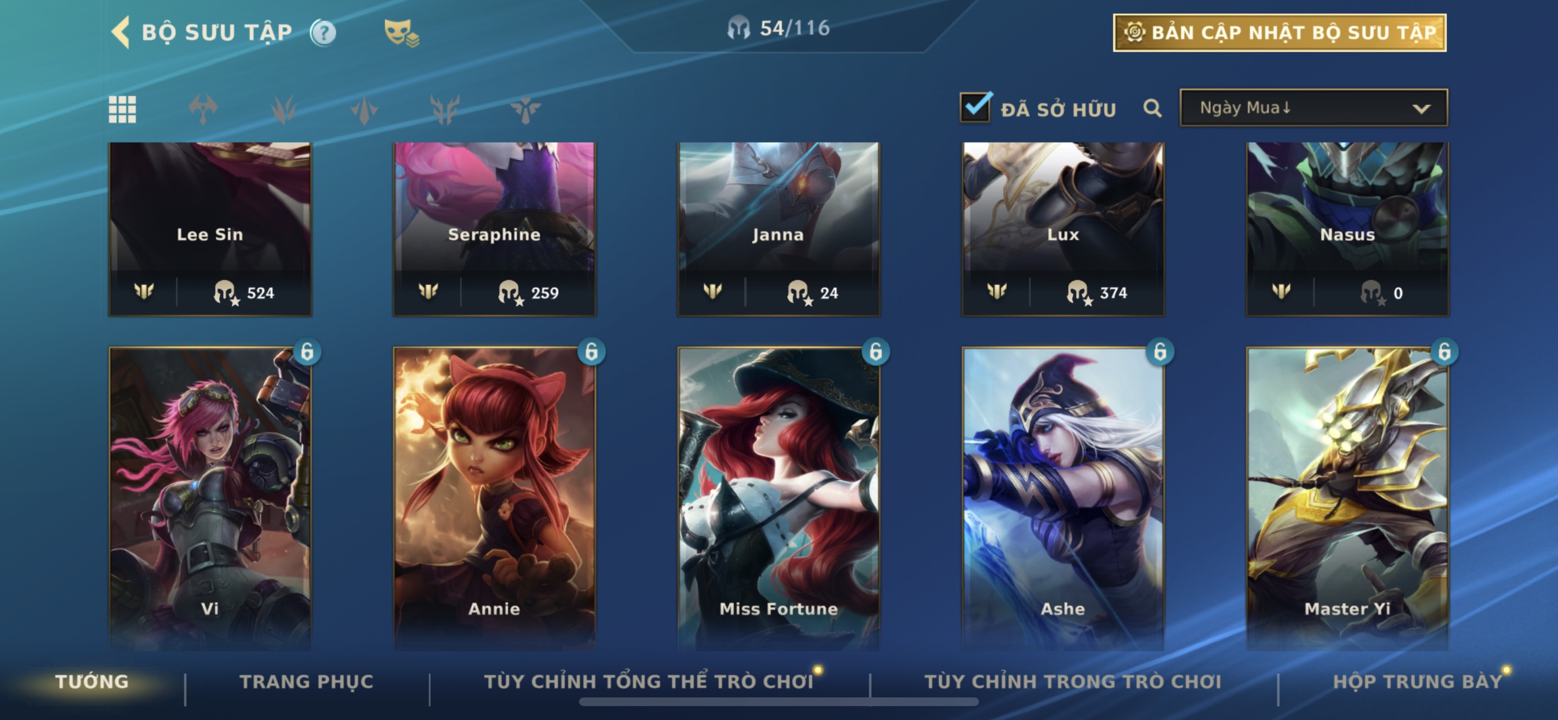Select the first role filter icon after grid
This screenshot has height=720, width=1558.
203,110
